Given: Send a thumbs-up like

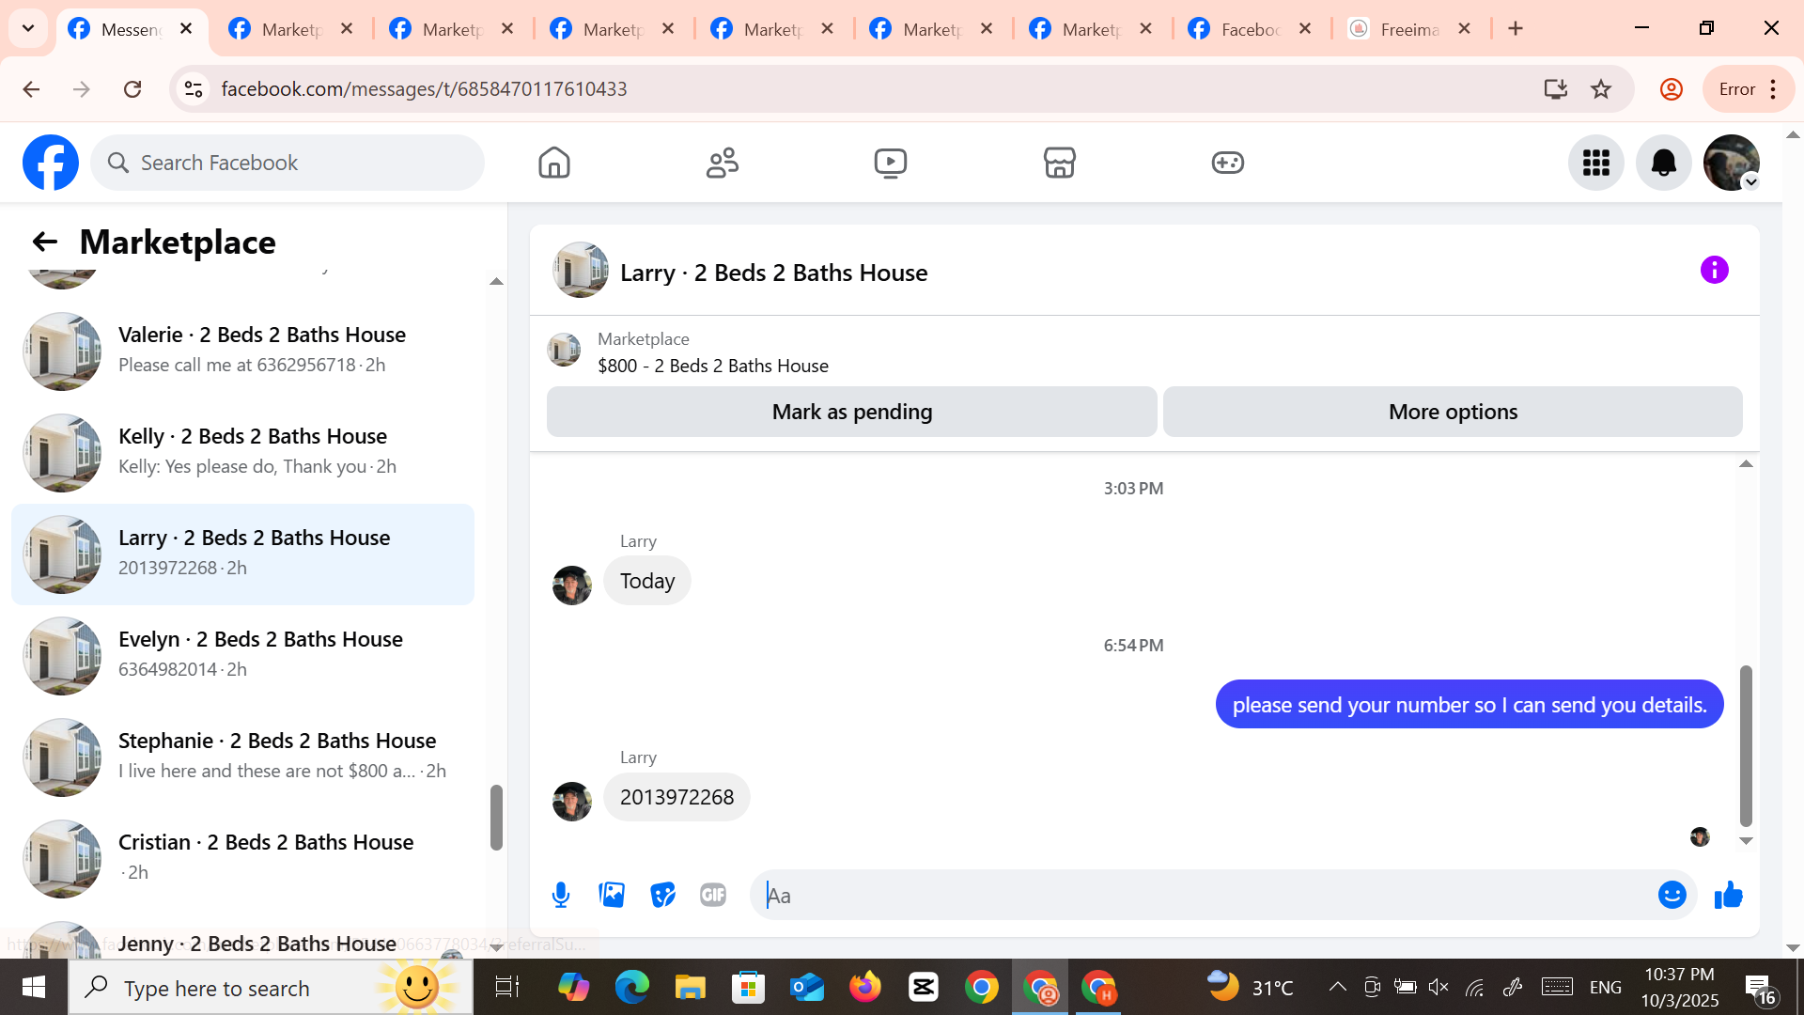Looking at the screenshot, I should 1729,895.
